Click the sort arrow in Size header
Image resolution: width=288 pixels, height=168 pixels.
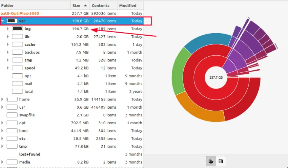click(85, 5)
